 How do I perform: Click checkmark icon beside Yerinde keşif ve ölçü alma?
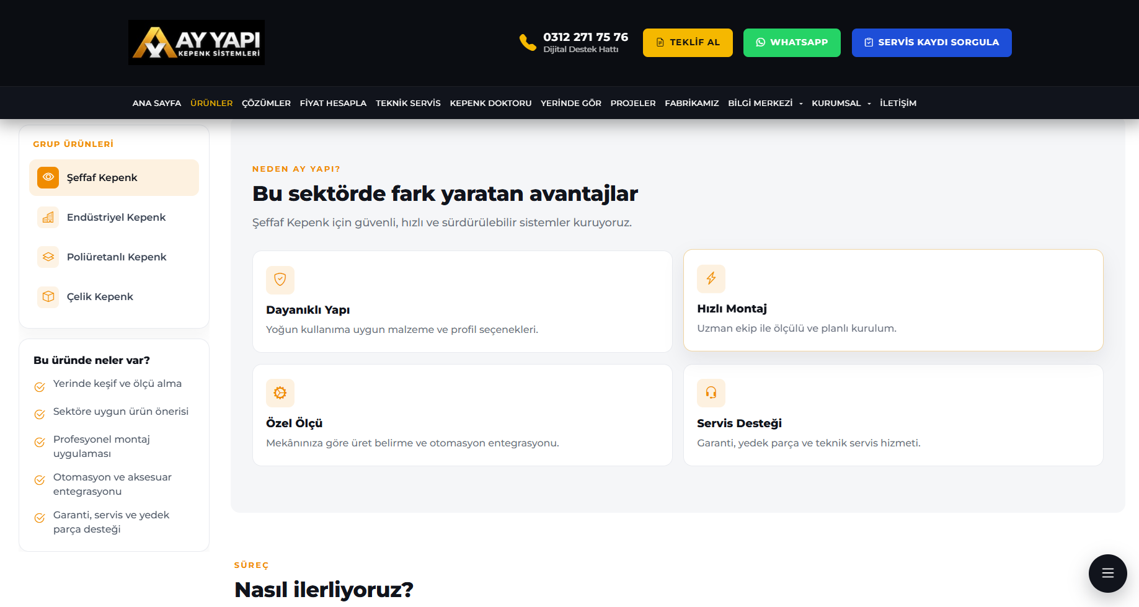click(x=40, y=387)
